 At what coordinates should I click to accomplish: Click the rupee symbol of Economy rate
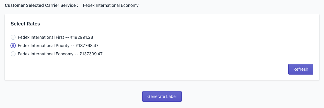(81, 54)
